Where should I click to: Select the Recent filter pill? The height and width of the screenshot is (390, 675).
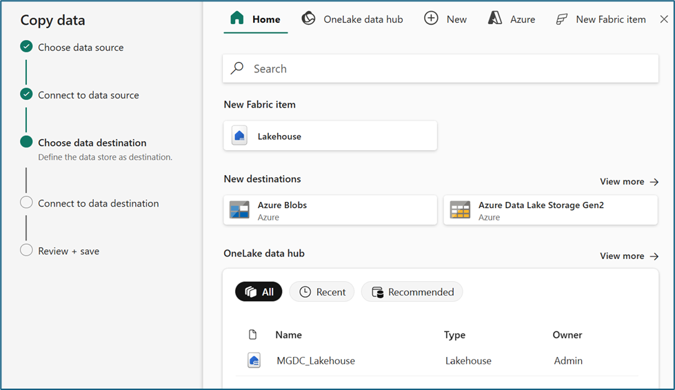coord(322,292)
